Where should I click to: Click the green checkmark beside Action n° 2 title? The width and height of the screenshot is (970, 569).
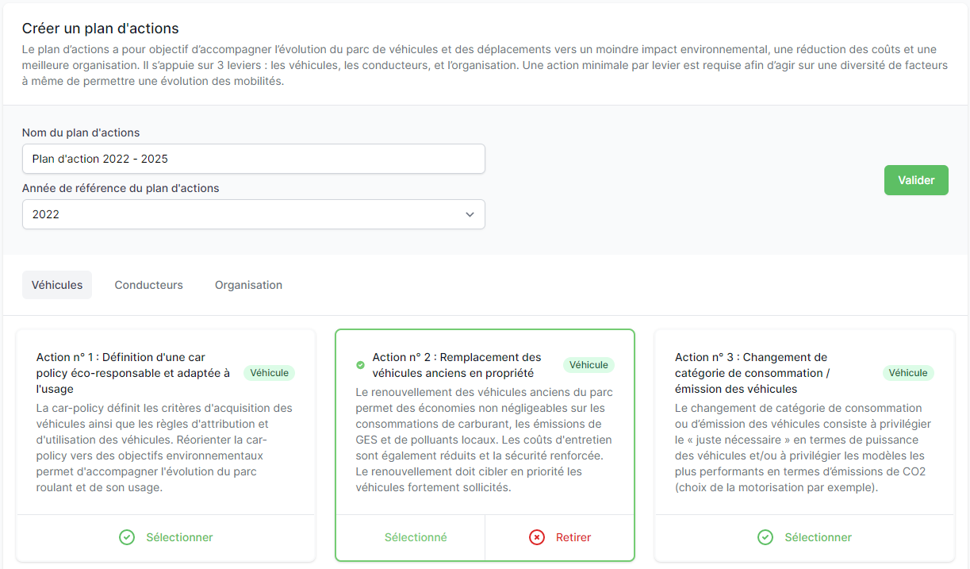tap(361, 365)
